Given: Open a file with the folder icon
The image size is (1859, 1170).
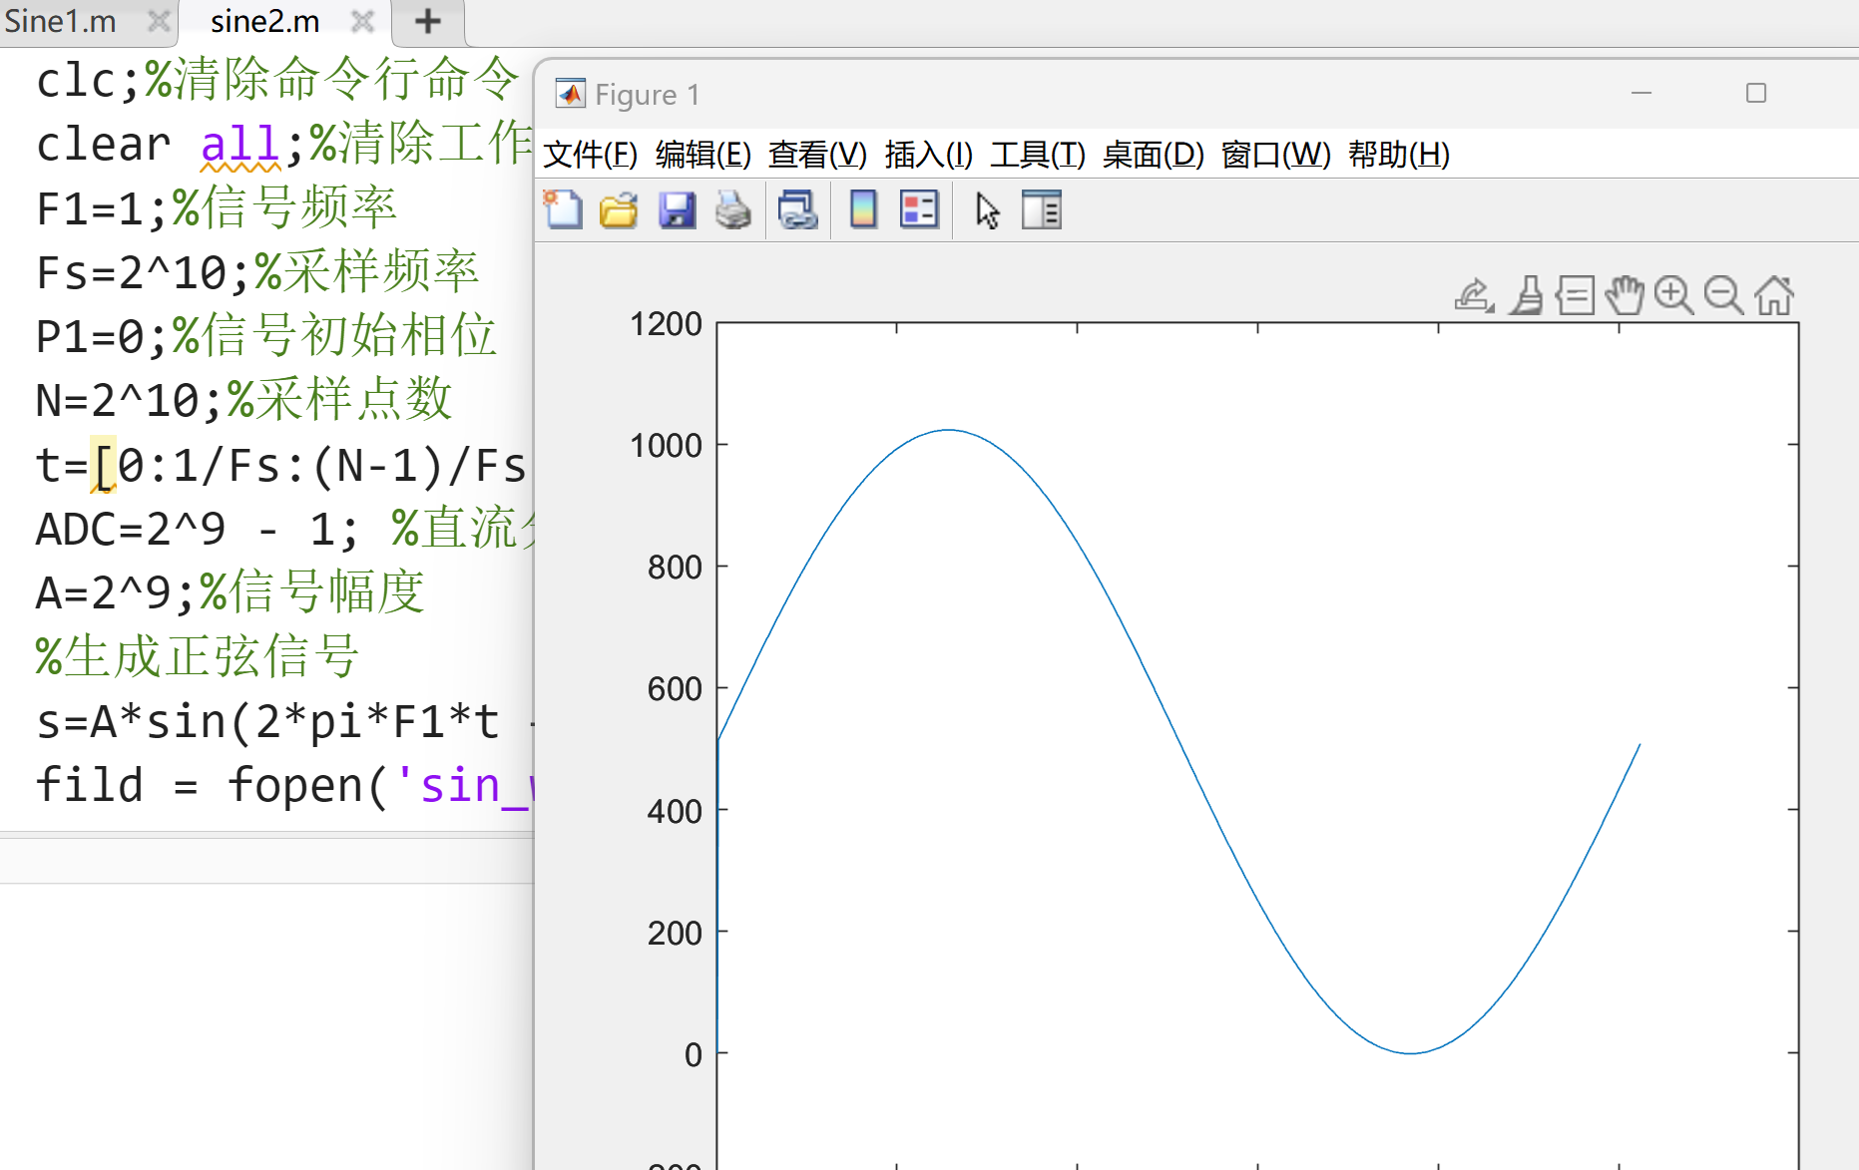Looking at the screenshot, I should (x=619, y=210).
